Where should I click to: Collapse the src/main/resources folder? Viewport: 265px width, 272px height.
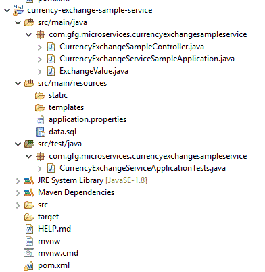coord(18,83)
